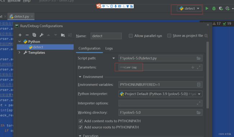
Task: Remove configuration with the minus icon
Action: coord(27,35)
